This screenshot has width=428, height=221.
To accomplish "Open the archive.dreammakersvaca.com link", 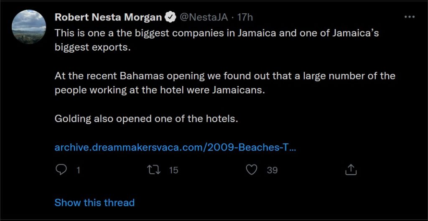I will 175,147.
